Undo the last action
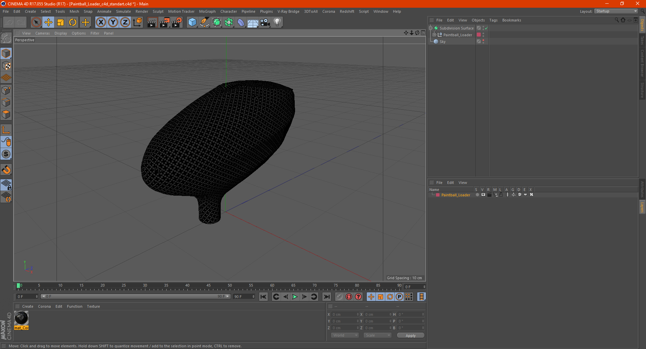This screenshot has width=646, height=349. [9, 22]
